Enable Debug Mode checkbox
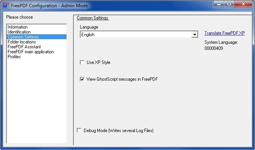This screenshot has height=150, width=255. tap(79, 131)
